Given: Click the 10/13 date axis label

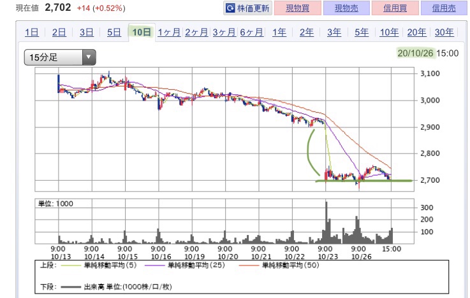Looking at the screenshot, I should tap(61, 257).
